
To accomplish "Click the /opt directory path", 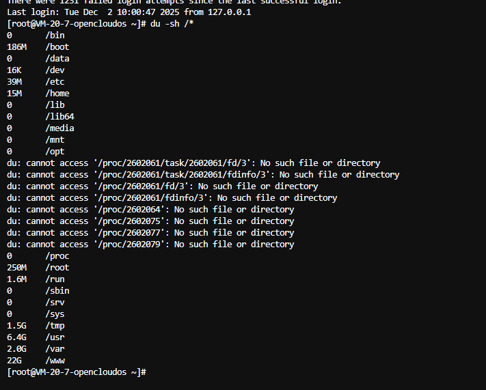I will [55, 152].
